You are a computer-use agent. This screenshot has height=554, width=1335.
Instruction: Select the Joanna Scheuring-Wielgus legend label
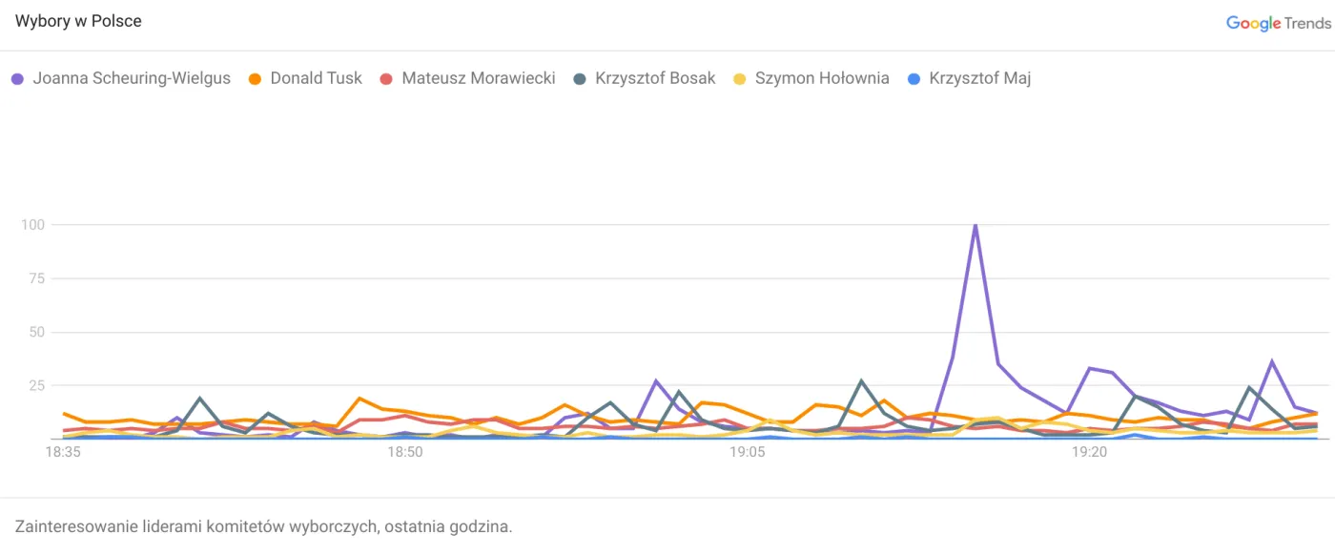coord(132,79)
